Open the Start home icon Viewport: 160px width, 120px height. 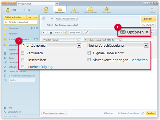point(46,10)
